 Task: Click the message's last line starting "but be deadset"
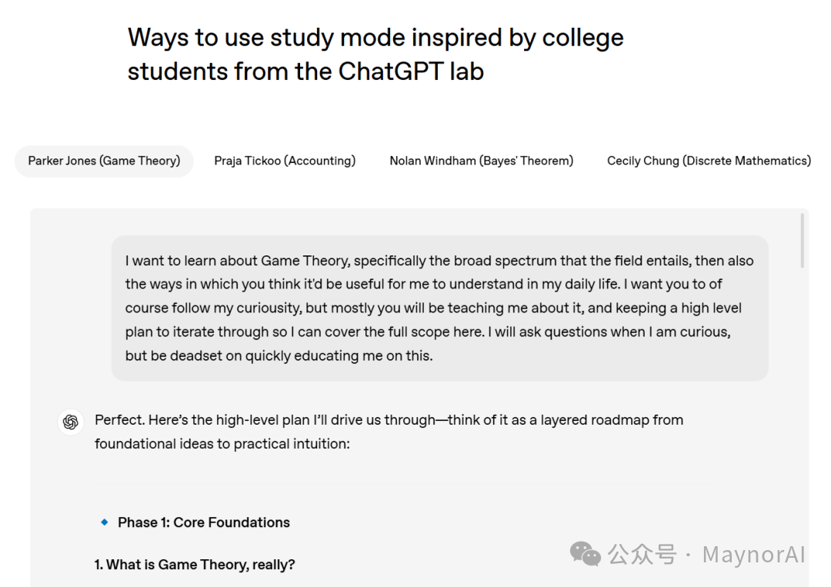[x=279, y=356]
